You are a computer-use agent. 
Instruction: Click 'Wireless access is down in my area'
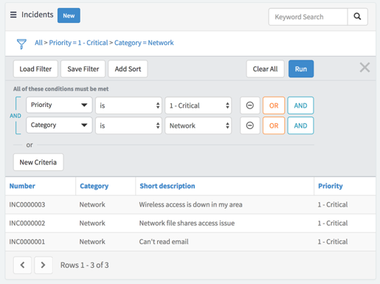pyautogui.click(x=191, y=204)
